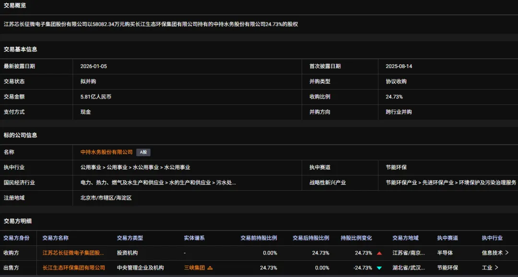518x277 pixels.
Task: Select acquirer pre-transaction holding 0.00%
Action: (x=270, y=253)
